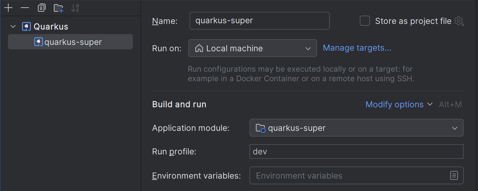Add a new run configuration
The width and height of the screenshot is (478, 191).
click(x=8, y=8)
